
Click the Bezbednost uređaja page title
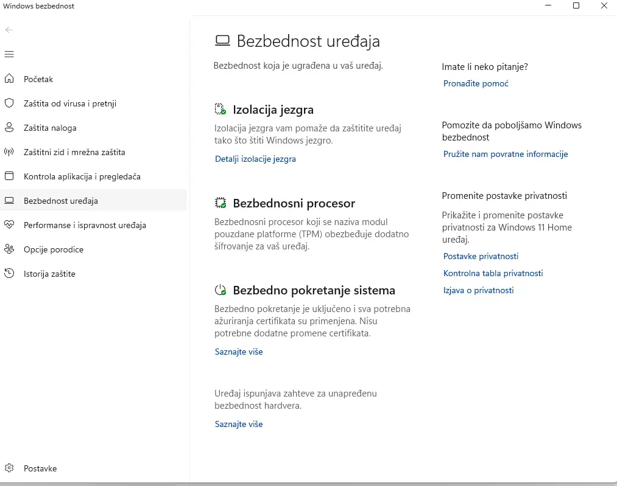click(308, 41)
